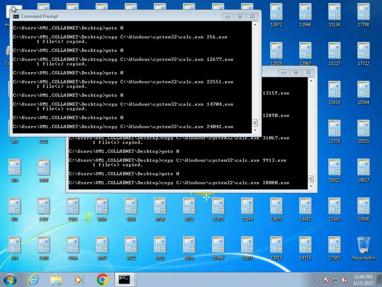Launch Google Chrome from the taskbar
382x287 pixels.
(102, 280)
